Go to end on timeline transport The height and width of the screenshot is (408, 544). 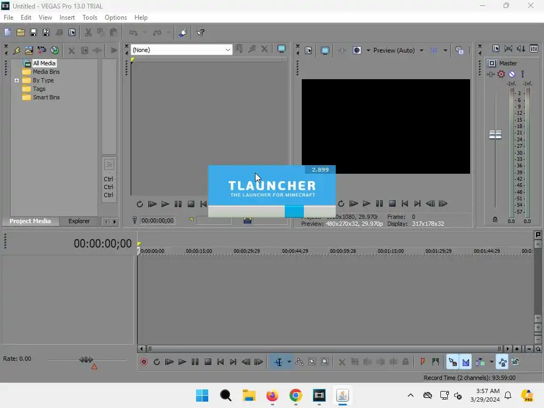tap(233, 362)
